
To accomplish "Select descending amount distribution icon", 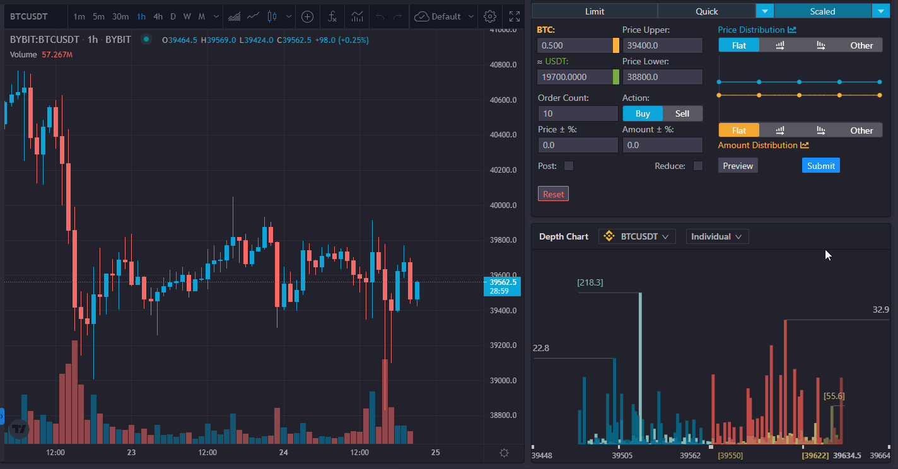I will click(820, 130).
